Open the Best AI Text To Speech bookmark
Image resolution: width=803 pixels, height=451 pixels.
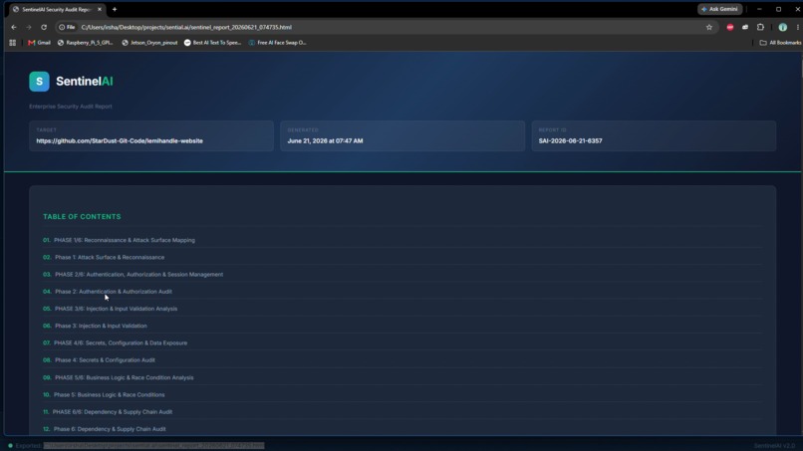[212, 43]
